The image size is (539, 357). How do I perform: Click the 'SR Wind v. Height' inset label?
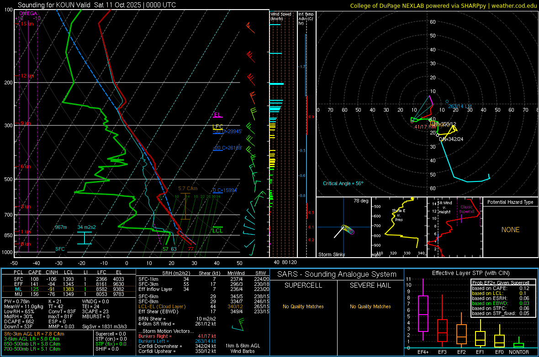(445, 207)
